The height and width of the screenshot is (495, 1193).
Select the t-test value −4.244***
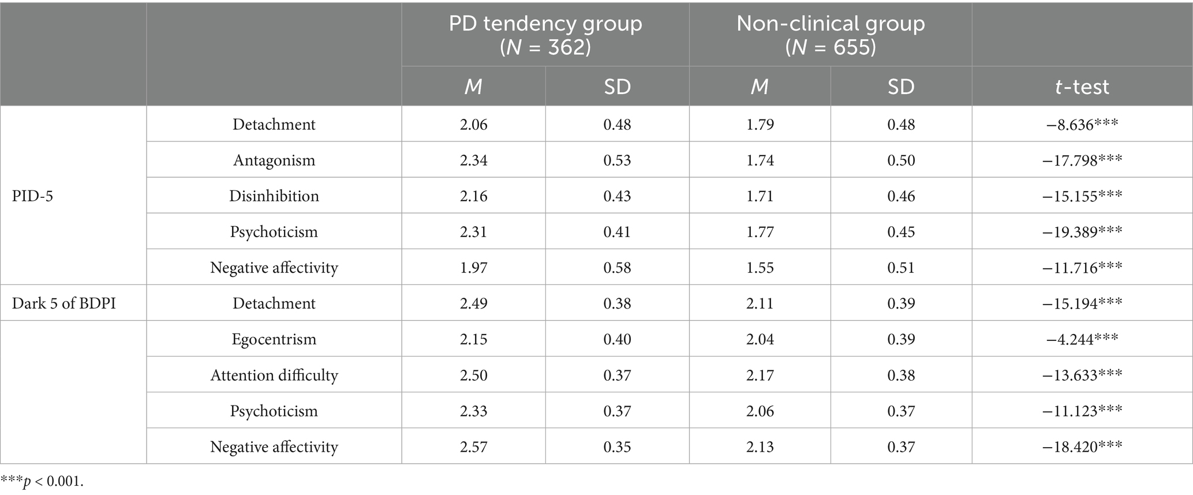point(1082,339)
